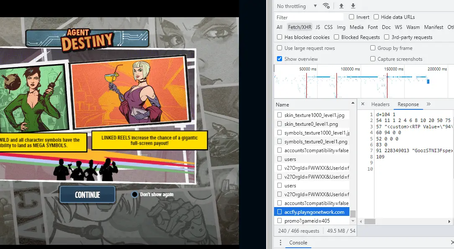The image size is (454, 249).
Task: Click the file icon beside skin_texture0_level1.png
Action: click(x=280, y=124)
